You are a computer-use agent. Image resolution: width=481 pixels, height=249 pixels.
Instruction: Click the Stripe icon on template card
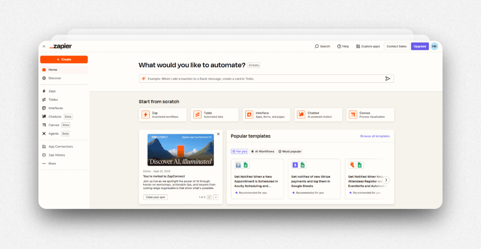click(x=295, y=165)
